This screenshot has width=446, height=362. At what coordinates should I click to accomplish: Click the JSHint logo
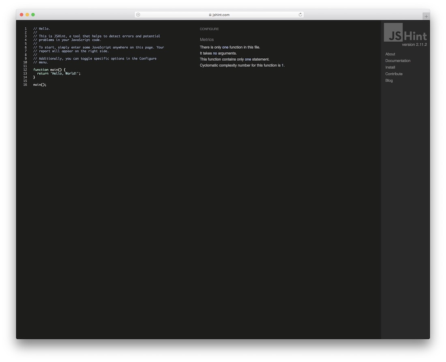pos(405,33)
